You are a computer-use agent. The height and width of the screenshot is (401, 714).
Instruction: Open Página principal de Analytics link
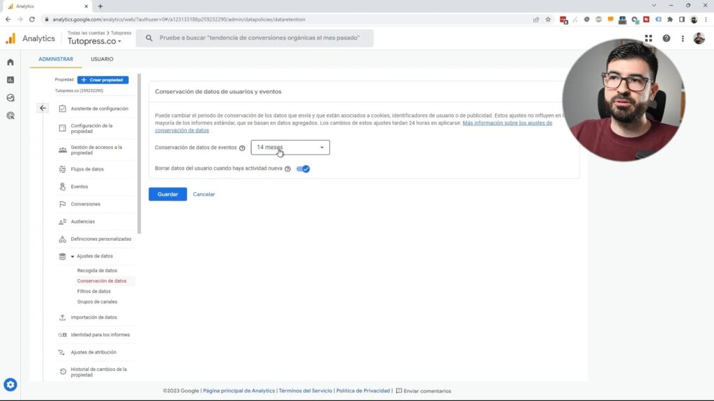[238, 391]
